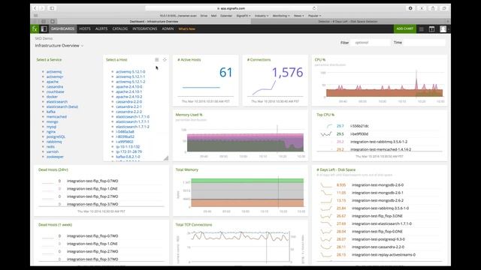Click the Total TCP Connections chart title
Viewport: 481px width, 270px height.
point(194,225)
